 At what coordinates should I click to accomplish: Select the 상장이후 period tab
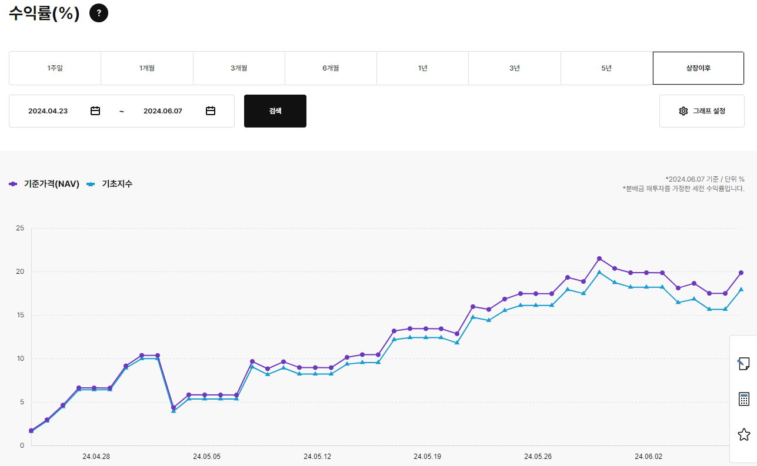click(698, 68)
